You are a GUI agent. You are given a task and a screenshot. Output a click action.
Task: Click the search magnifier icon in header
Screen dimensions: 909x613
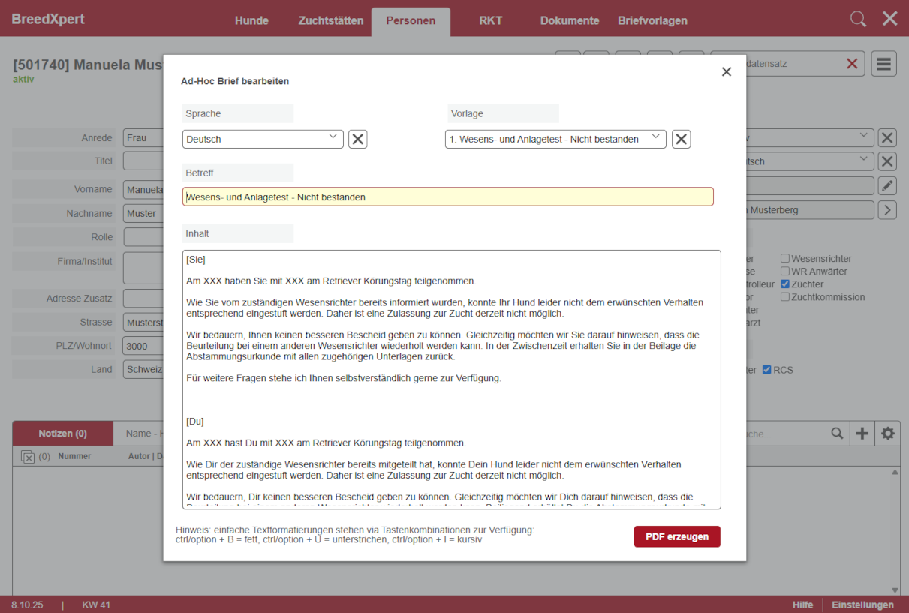858,19
